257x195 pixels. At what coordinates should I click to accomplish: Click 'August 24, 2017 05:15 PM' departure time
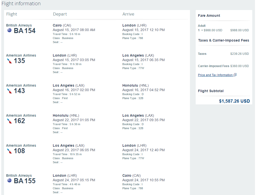click(74, 180)
